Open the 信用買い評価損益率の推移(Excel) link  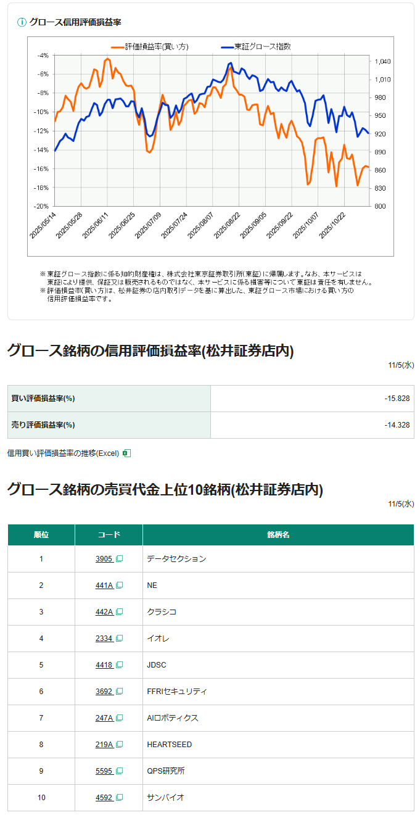(63, 453)
